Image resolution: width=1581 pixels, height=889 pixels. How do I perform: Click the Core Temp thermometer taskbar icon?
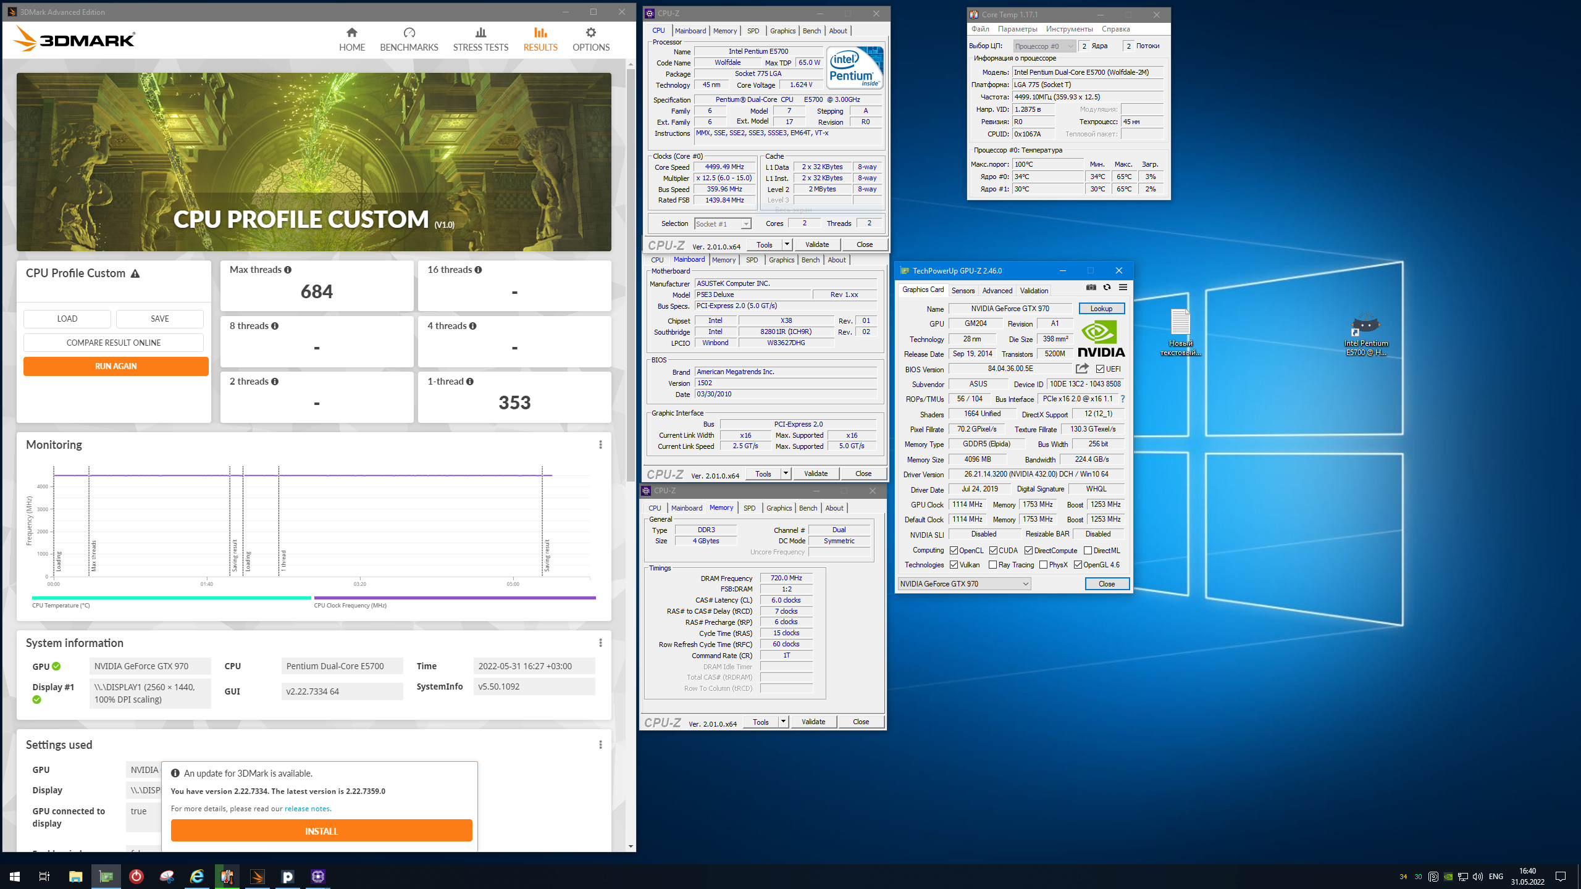[x=227, y=876]
